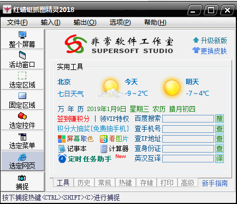Switch to the 存储 tab

point(146,183)
